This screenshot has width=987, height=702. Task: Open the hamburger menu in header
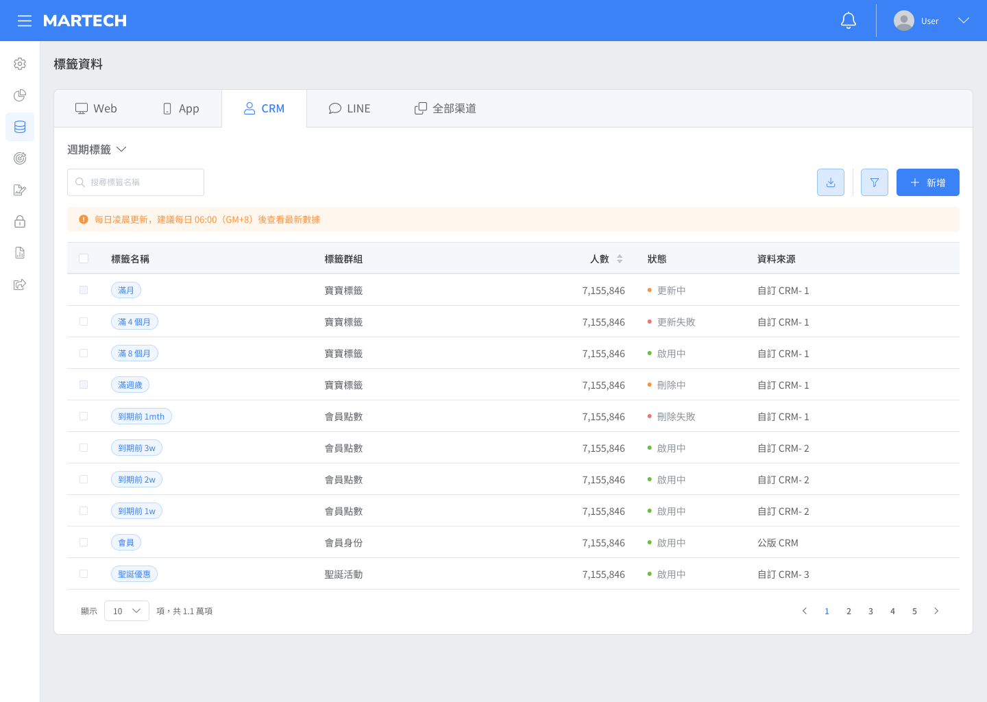[25, 21]
